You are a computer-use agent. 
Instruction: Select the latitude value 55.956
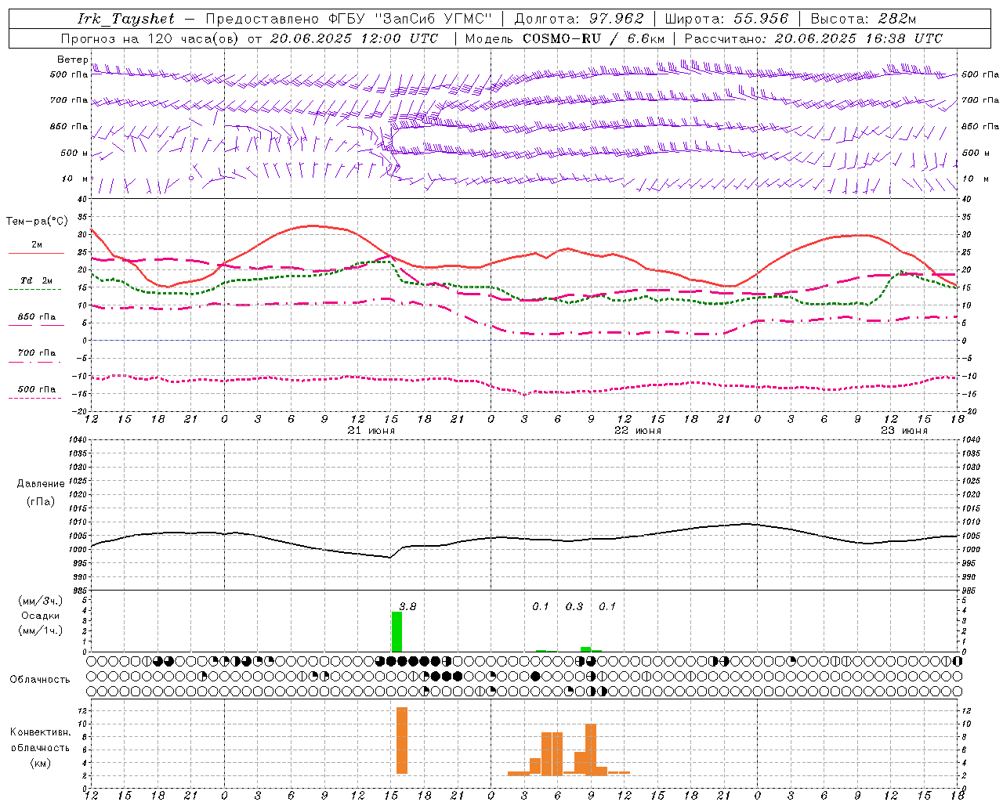[x=761, y=19]
